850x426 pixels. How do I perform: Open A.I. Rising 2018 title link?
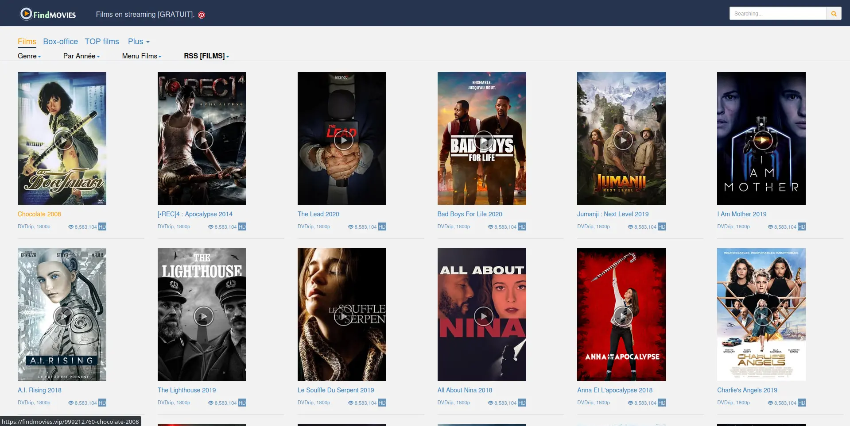click(x=39, y=390)
